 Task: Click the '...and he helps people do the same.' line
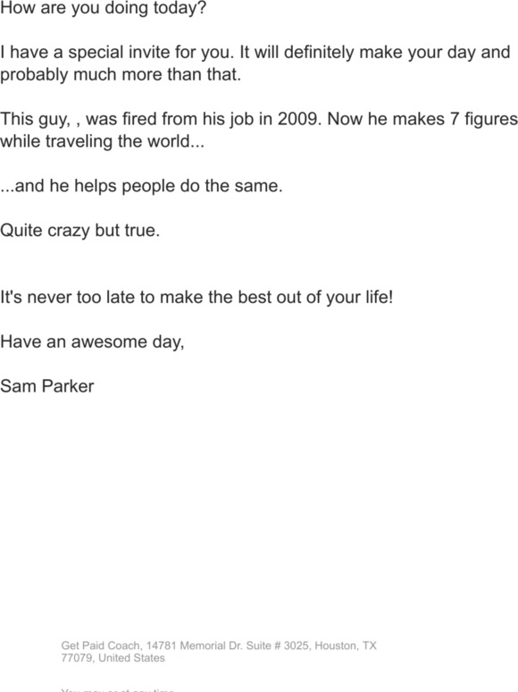point(141,186)
